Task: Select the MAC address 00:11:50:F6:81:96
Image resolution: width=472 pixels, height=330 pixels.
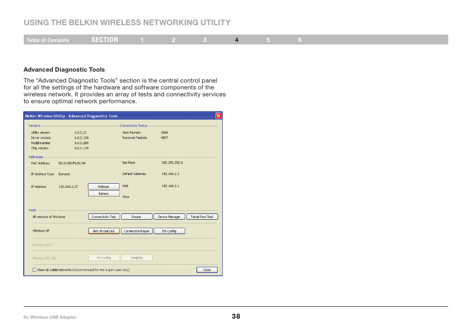Action: (x=72, y=163)
